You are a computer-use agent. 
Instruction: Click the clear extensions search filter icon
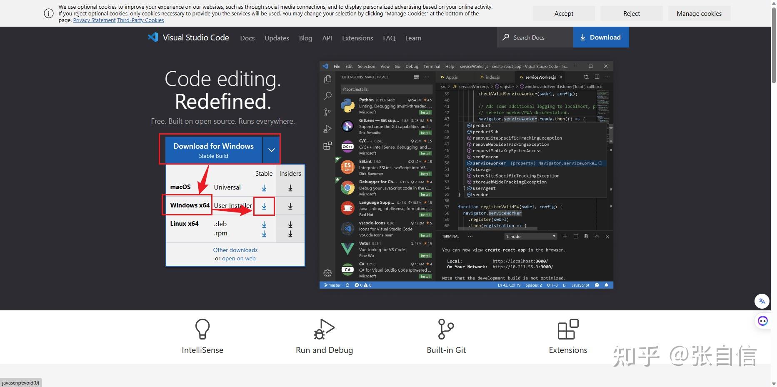pos(416,77)
